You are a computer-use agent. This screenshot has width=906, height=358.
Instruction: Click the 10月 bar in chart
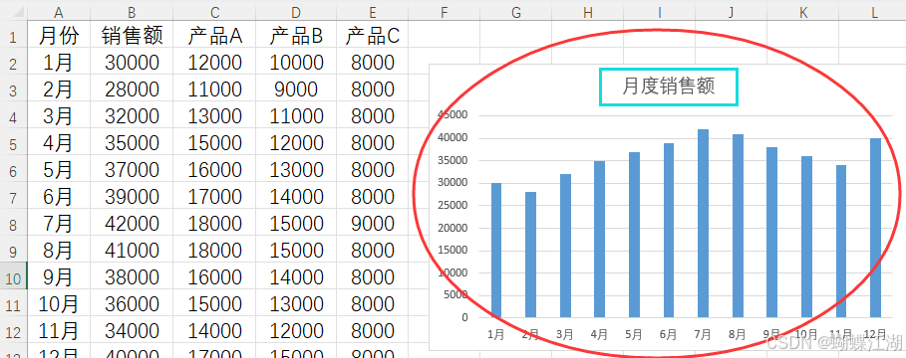pos(806,237)
